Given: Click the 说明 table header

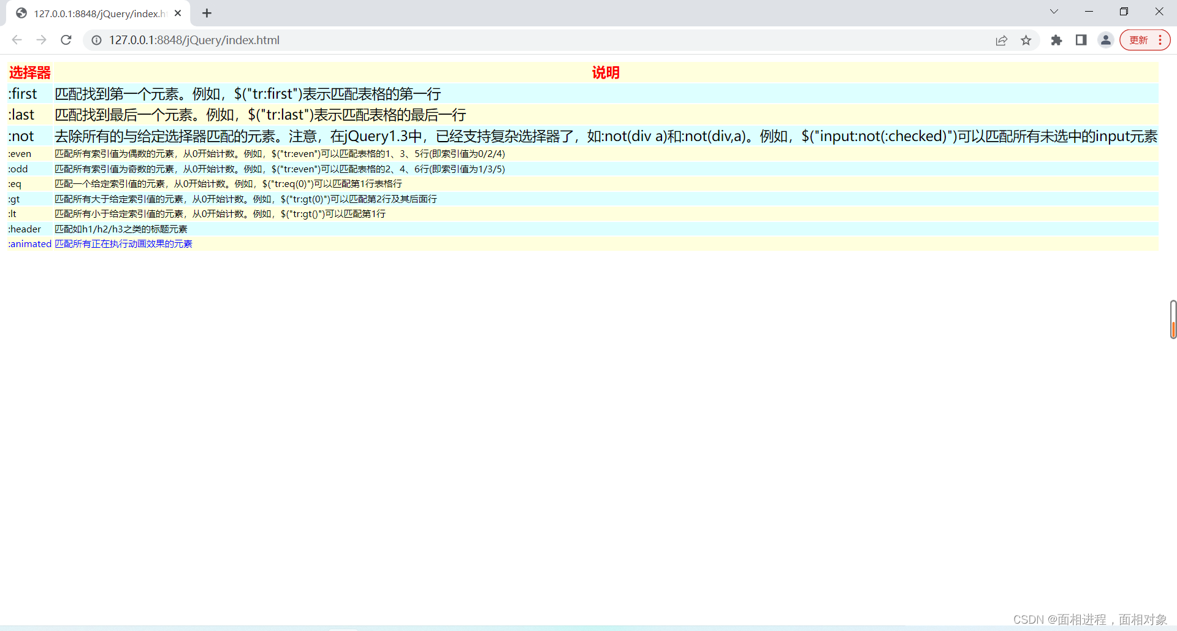Looking at the screenshot, I should pyautogui.click(x=606, y=72).
